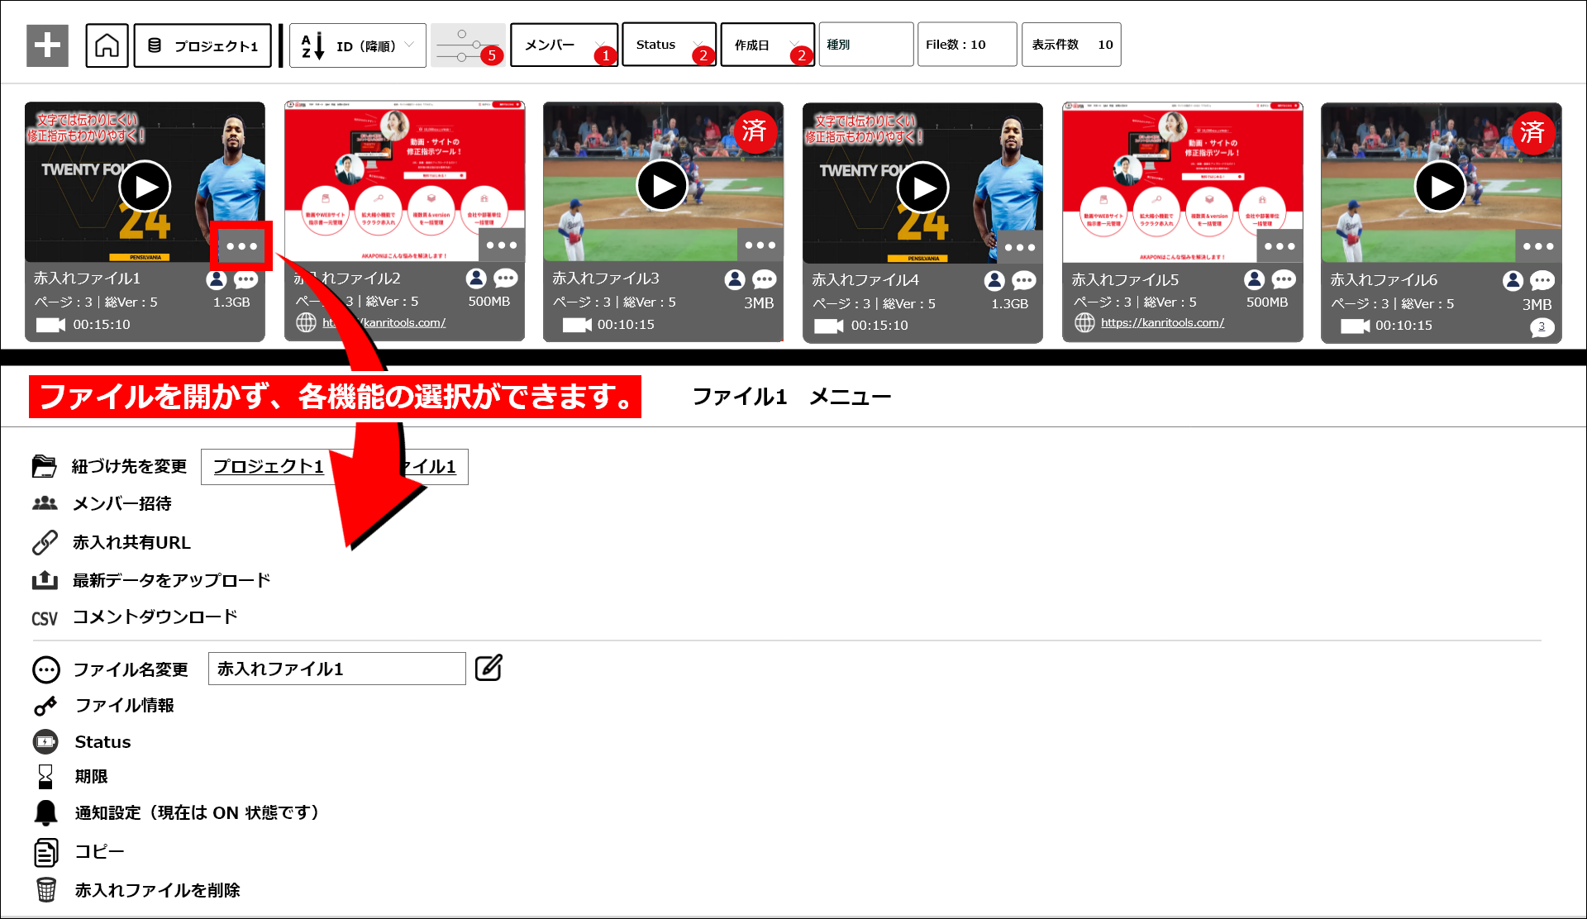Viewport: 1587px width, 919px height.
Task: Click the 種別 filter field
Action: click(x=866, y=45)
